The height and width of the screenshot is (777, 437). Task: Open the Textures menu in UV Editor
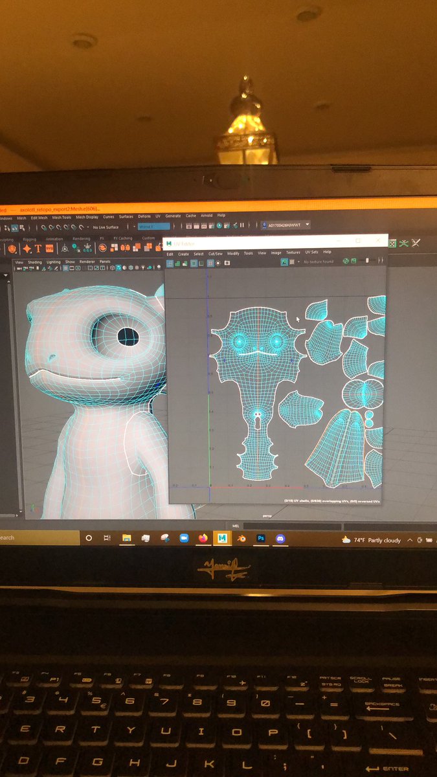click(x=293, y=253)
